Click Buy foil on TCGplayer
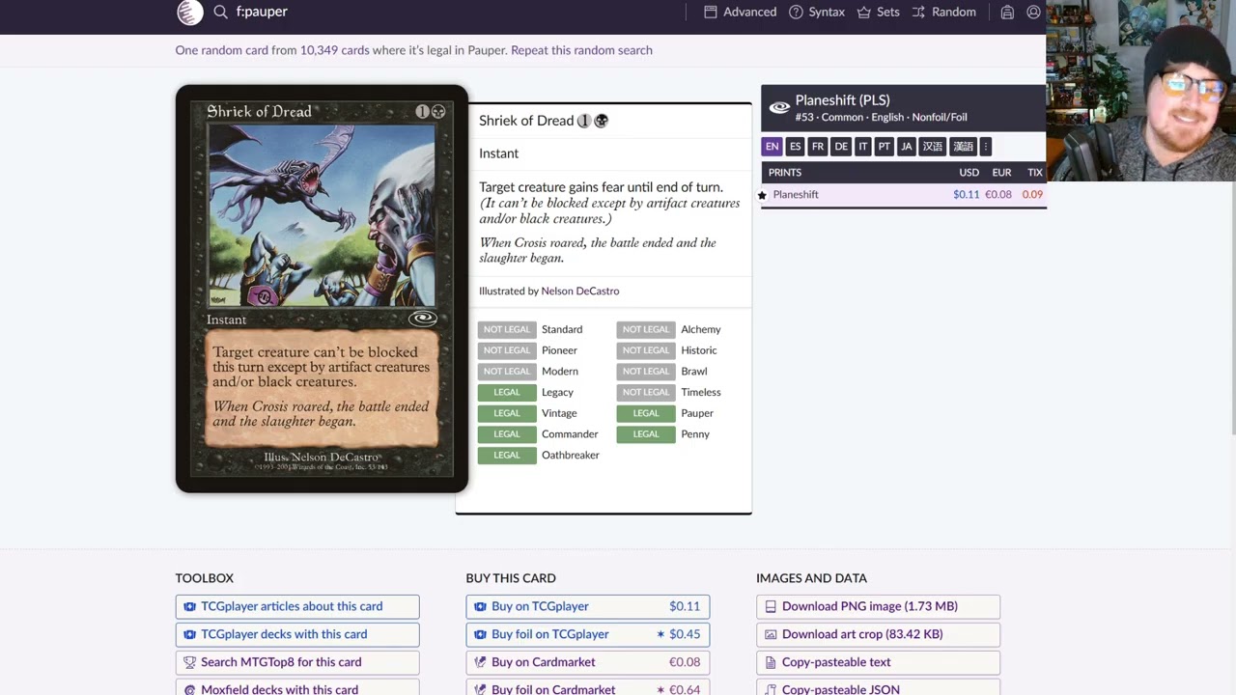Viewport: 1236px width, 695px height. (x=588, y=634)
